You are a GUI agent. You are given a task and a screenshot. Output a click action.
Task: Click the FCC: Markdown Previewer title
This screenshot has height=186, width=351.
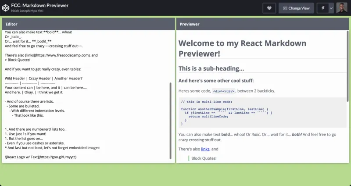[x=40, y=5]
